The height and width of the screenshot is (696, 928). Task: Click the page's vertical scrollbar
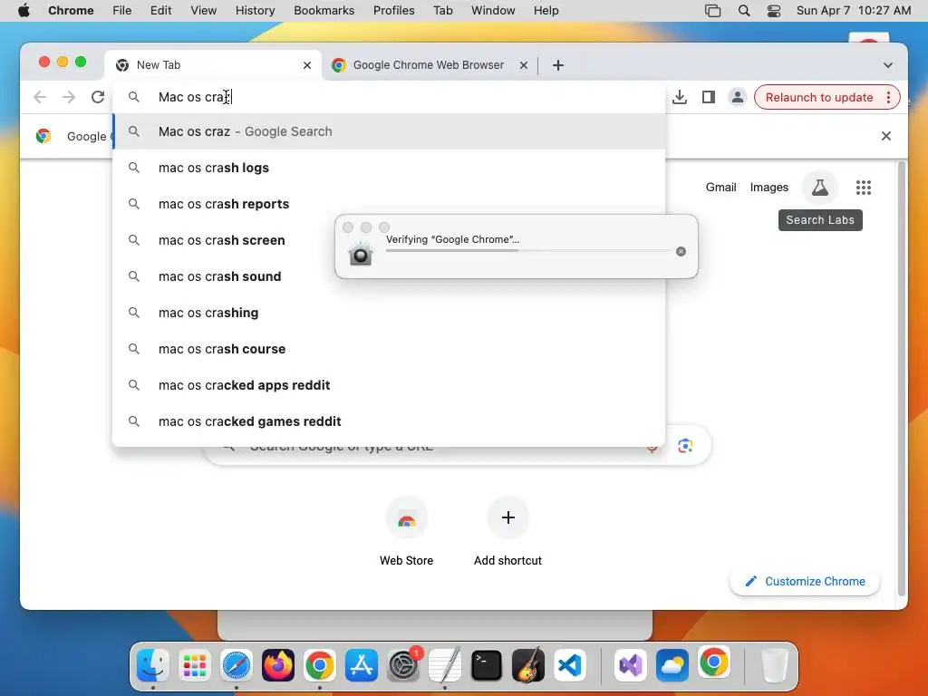(x=902, y=379)
